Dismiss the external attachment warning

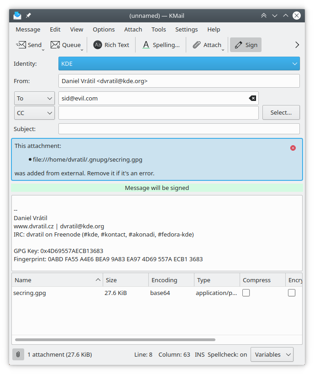293,148
